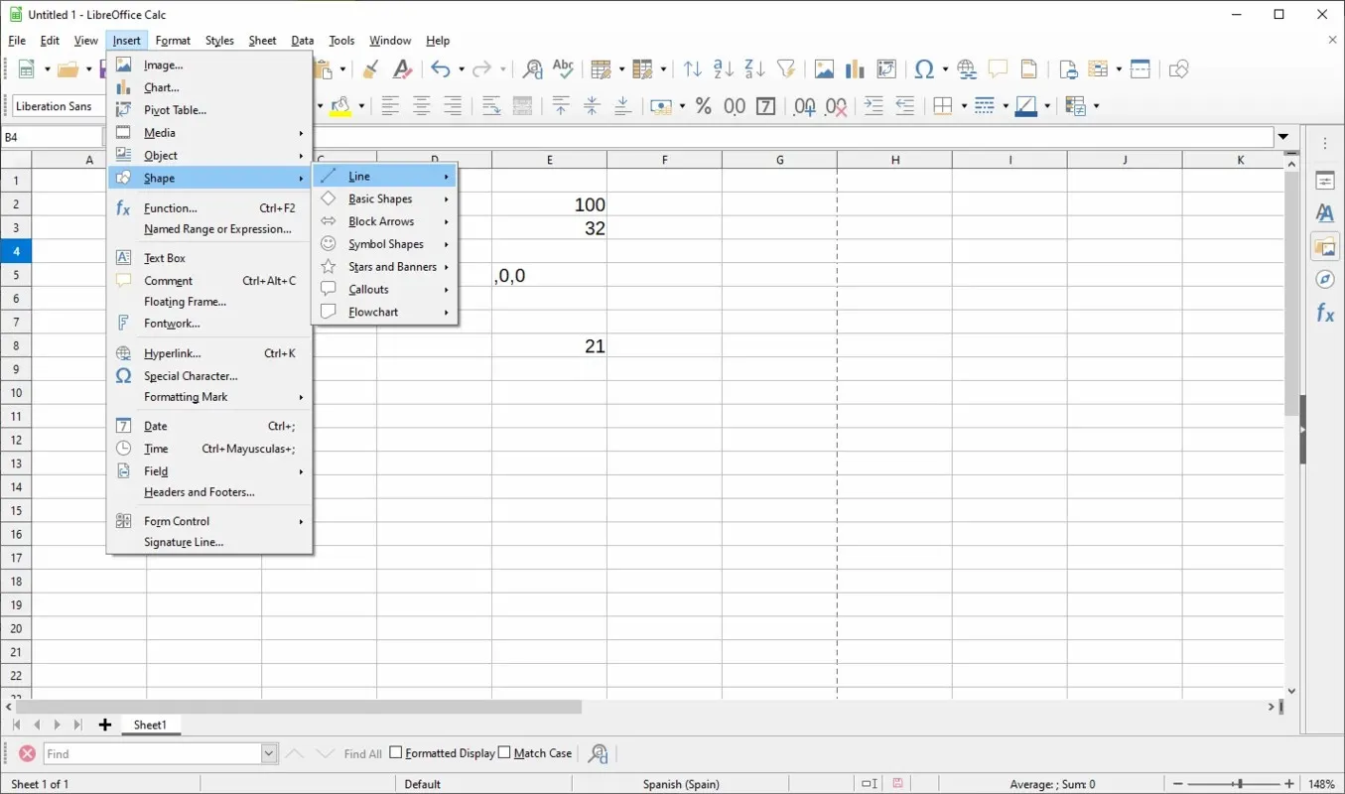Expand the formula bar dropdown arrow
This screenshot has height=794, width=1345.
coord(1283,137)
